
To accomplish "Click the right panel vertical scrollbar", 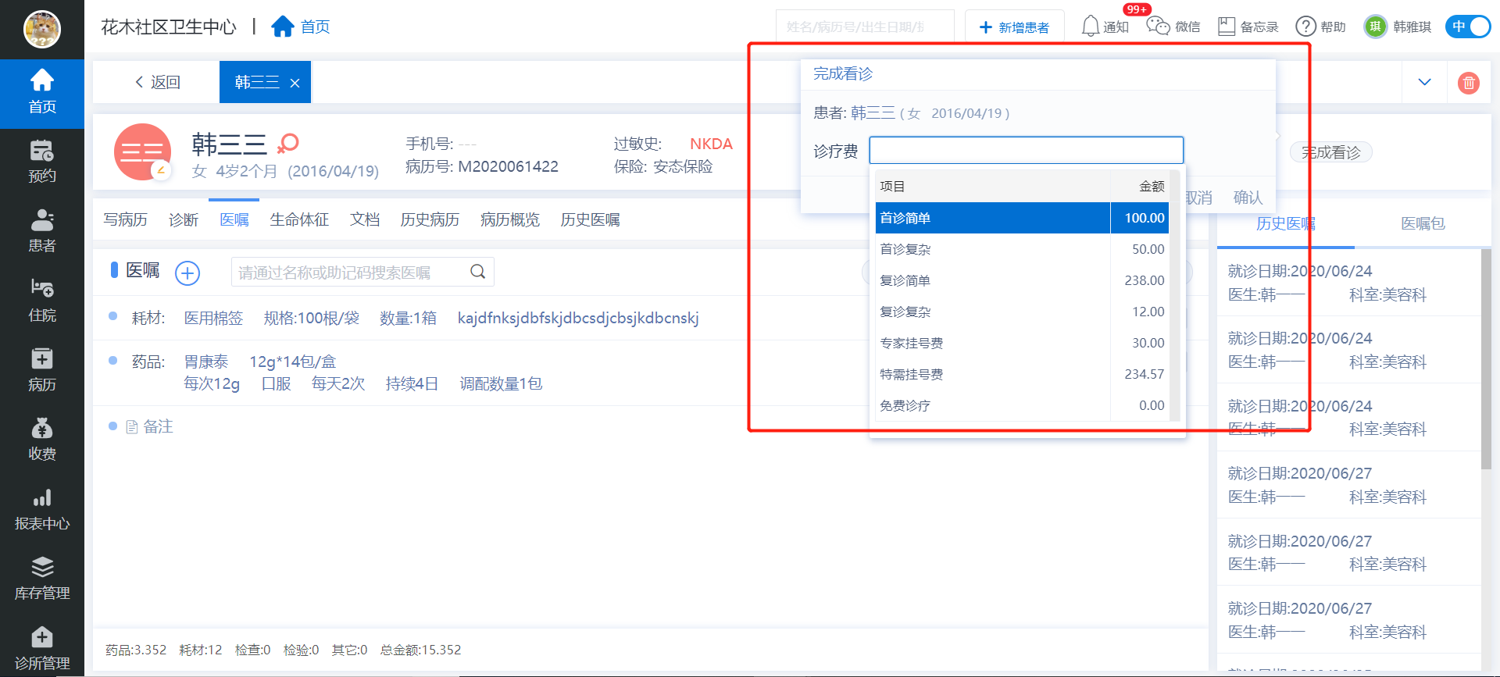I will pyautogui.click(x=1486, y=359).
